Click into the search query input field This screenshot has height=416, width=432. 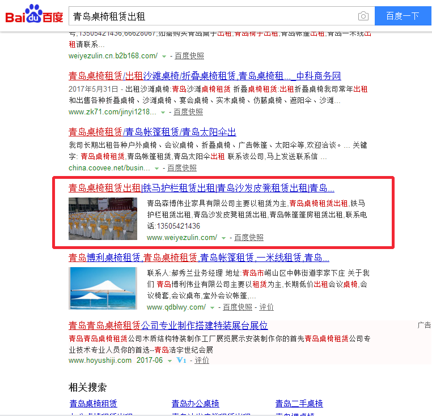210,16
